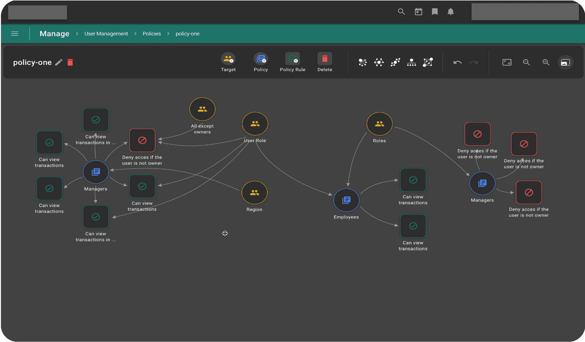Click the toolbar Delete button

click(324, 60)
